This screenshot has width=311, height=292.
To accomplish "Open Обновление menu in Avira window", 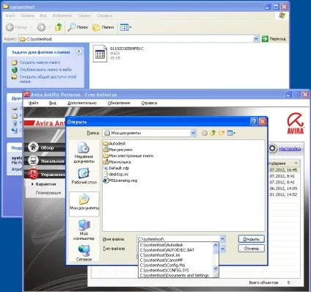I will (x=119, y=103).
